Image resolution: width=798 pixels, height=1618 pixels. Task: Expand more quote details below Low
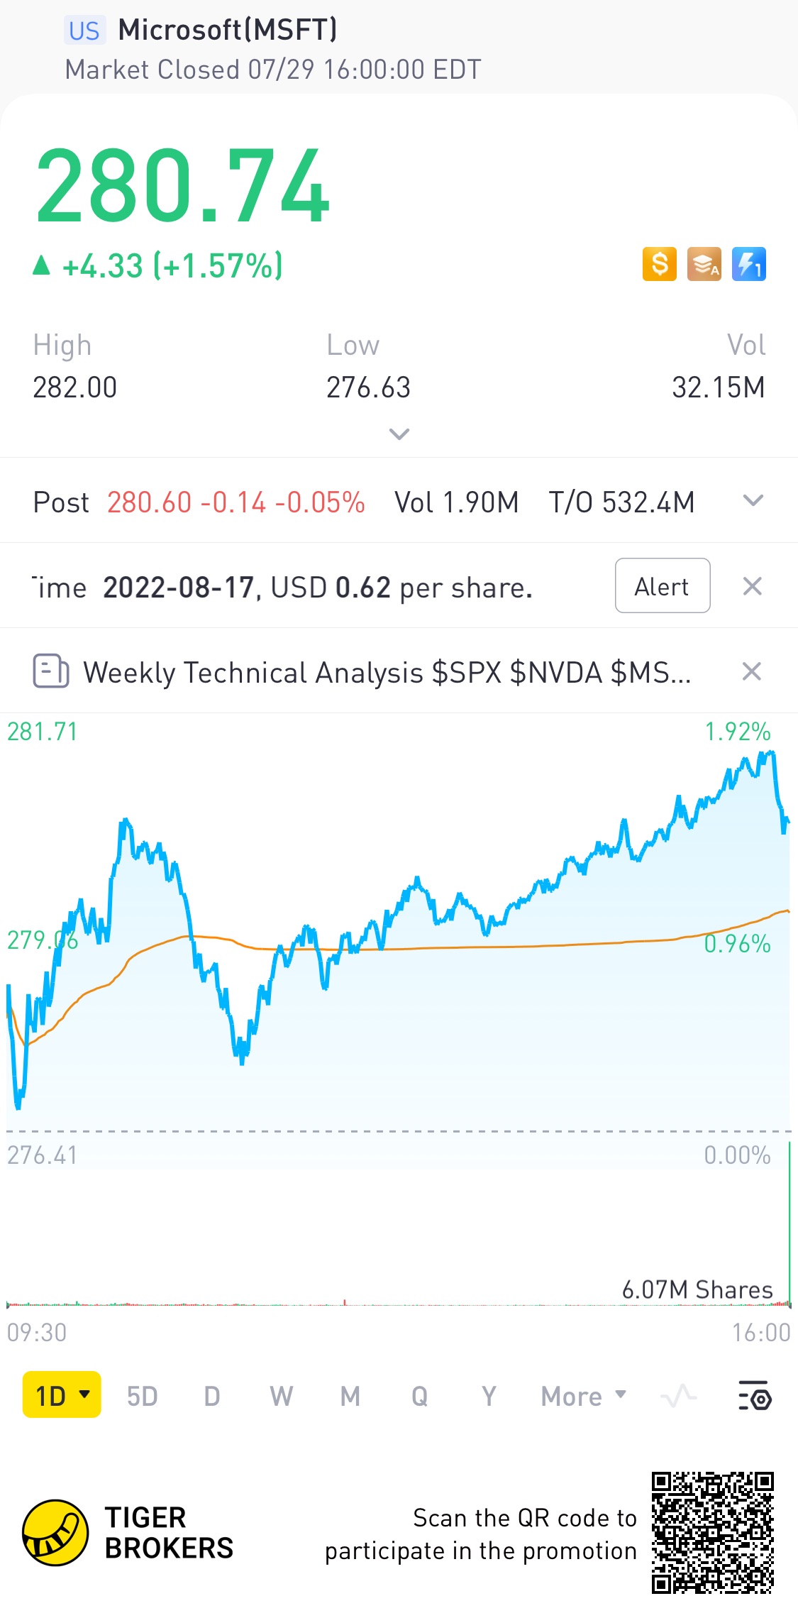399,434
